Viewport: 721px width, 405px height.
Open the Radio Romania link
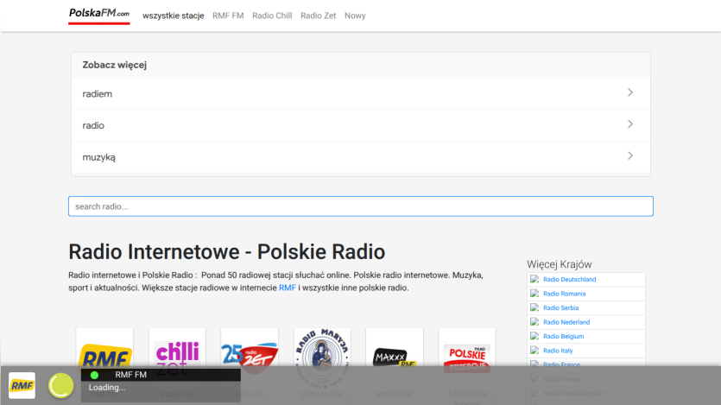click(564, 294)
